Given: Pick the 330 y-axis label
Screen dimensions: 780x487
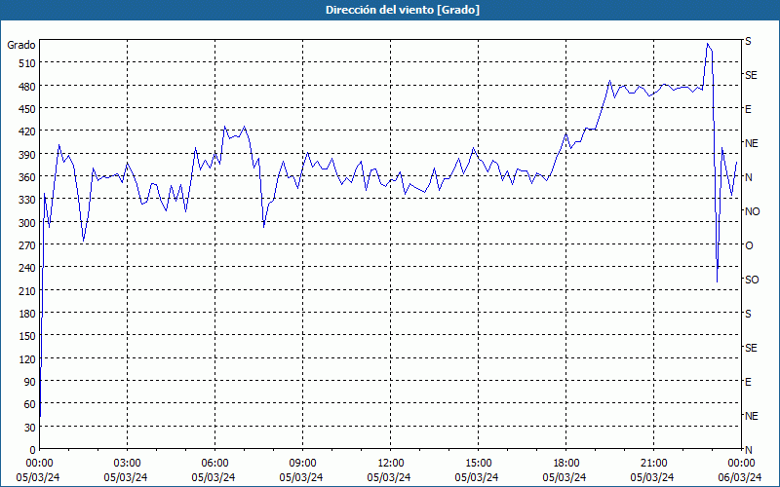Looking at the screenshot, I should pyautogui.click(x=27, y=200).
